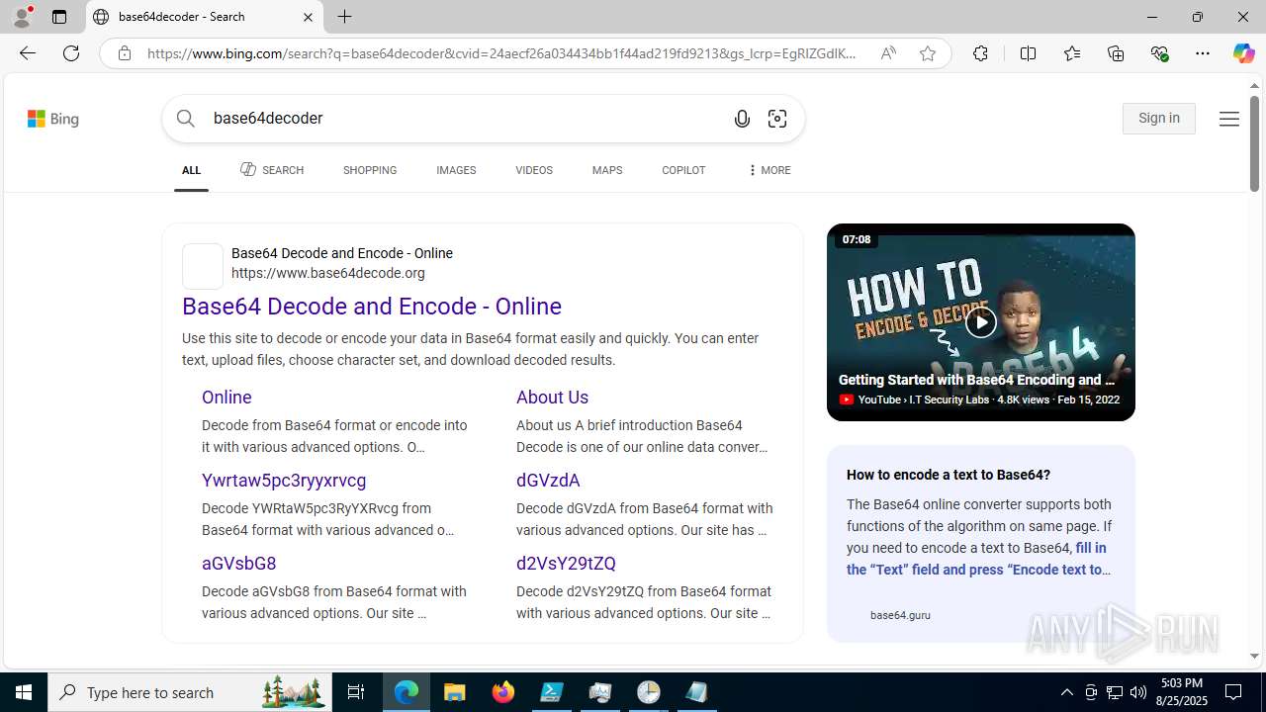Switch to the VIDEOS tab
1266x712 pixels.
(x=534, y=170)
